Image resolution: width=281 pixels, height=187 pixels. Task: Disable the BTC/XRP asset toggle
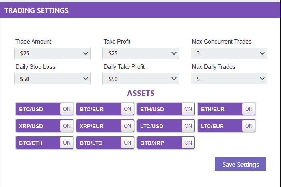coord(188,143)
